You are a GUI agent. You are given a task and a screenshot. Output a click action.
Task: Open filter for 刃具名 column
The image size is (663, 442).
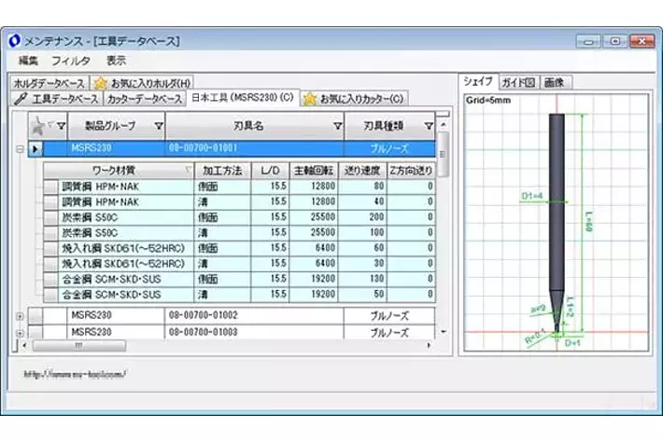pyautogui.click(x=337, y=126)
